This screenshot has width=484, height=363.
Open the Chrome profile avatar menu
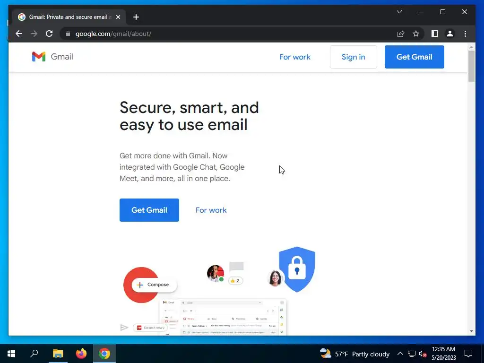point(450,34)
